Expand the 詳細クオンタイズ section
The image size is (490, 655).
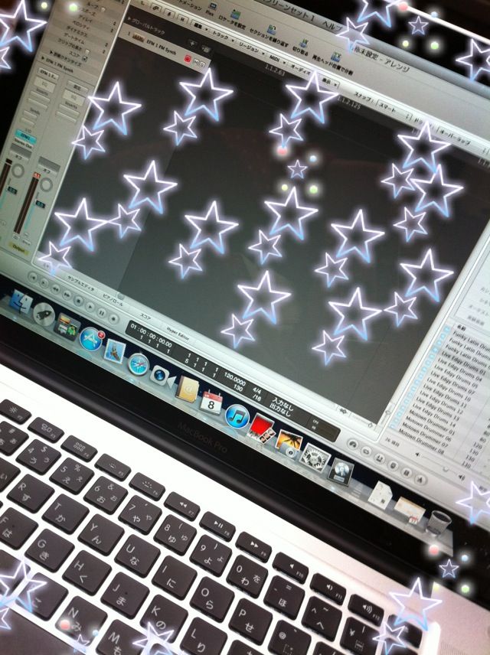click(51, 53)
